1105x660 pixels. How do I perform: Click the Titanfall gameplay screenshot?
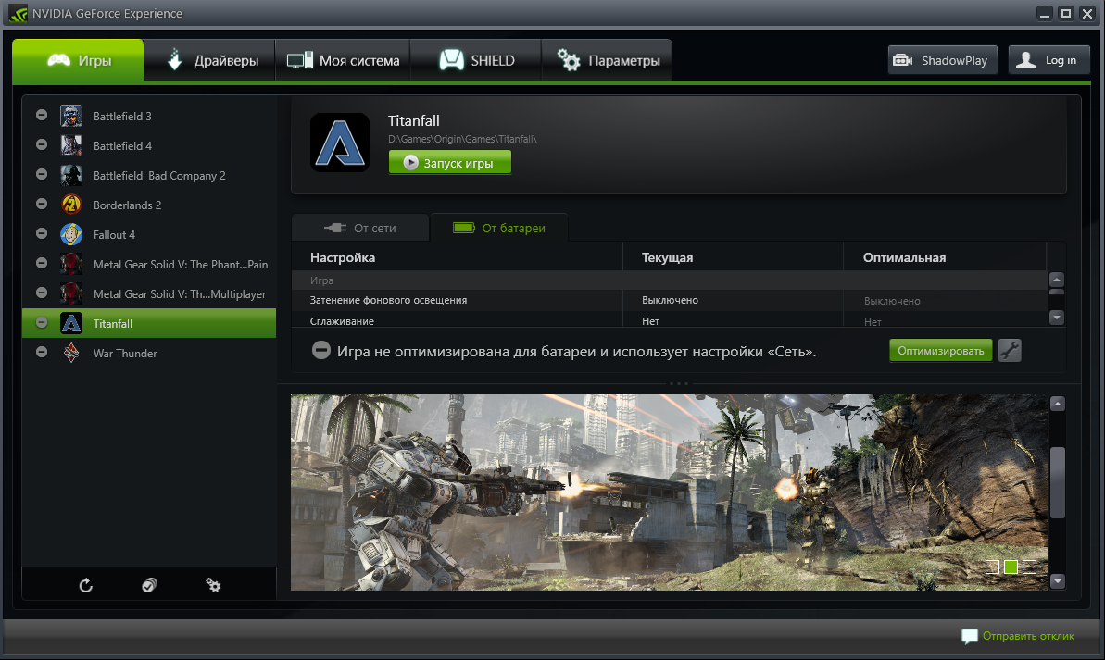pos(670,492)
